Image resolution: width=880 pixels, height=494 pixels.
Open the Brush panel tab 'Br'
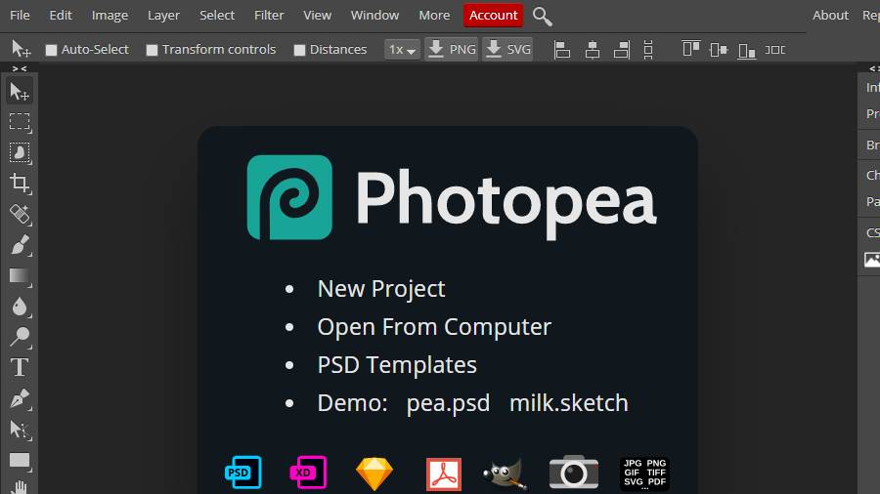873,145
